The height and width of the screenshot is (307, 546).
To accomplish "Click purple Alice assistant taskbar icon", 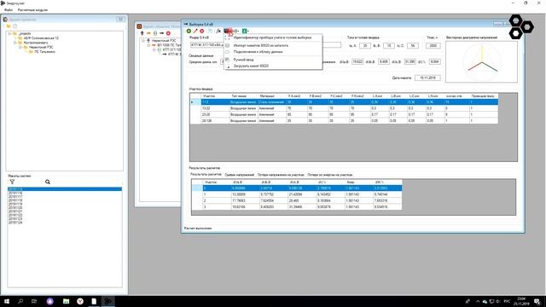I will tap(50, 301).
